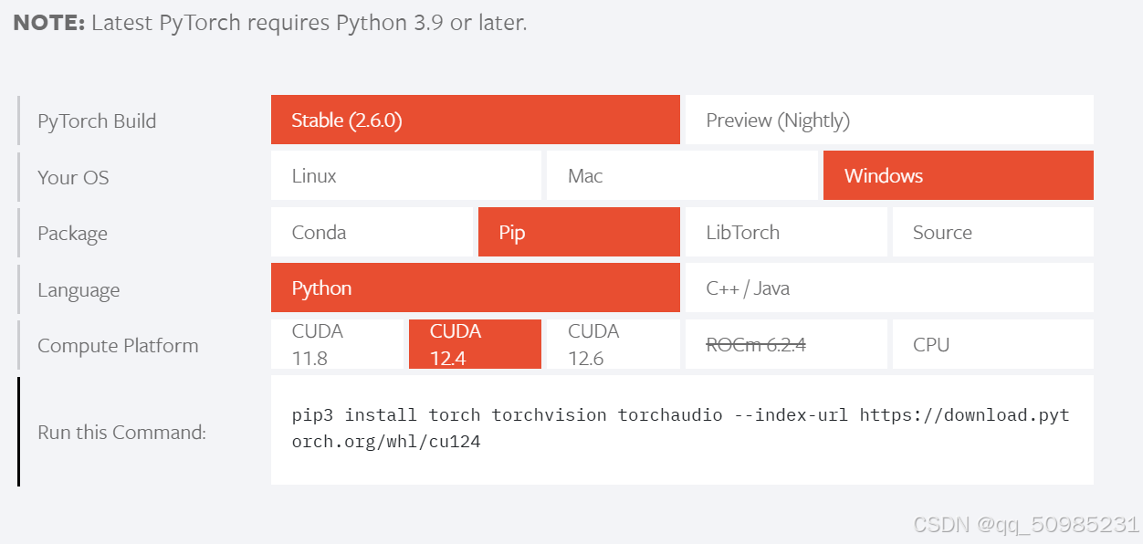Choose Preview (Nightly) build option
This screenshot has width=1143, height=544.
tap(889, 120)
